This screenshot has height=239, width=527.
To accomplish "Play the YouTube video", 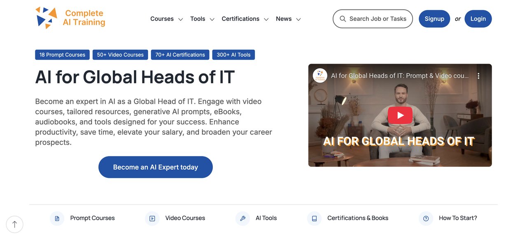I will click(400, 115).
